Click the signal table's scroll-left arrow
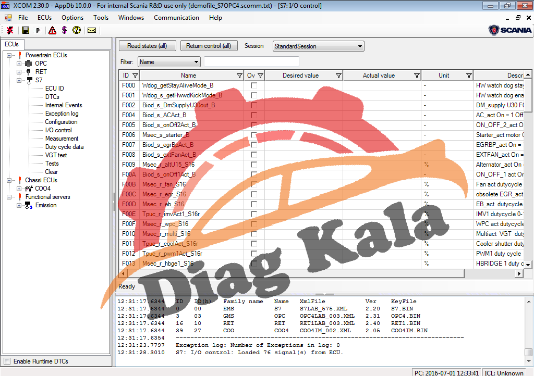 [x=123, y=273]
